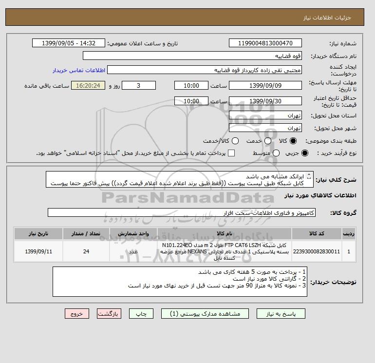Select the جزیی purchase type radio
This screenshot has height=363, width=375.
305,153
